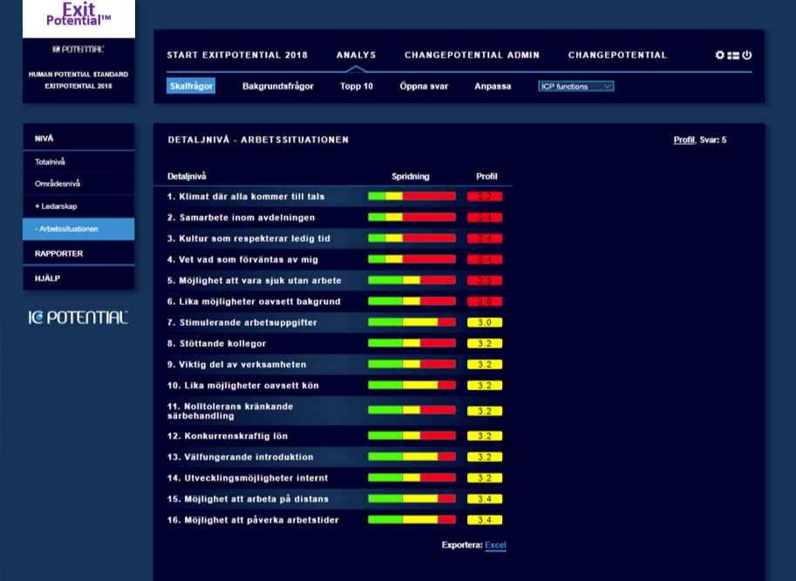Open the ICP functions dropdown
796x581 pixels.
576,86
